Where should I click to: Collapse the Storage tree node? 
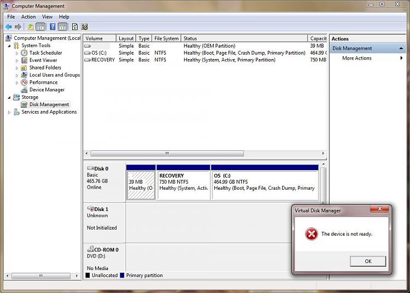pos(9,97)
